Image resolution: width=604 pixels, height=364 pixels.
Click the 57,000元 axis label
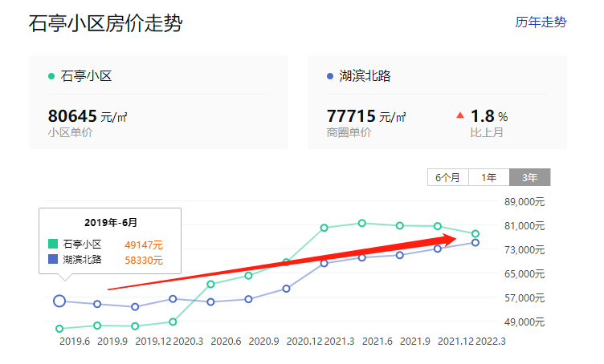coord(524,298)
